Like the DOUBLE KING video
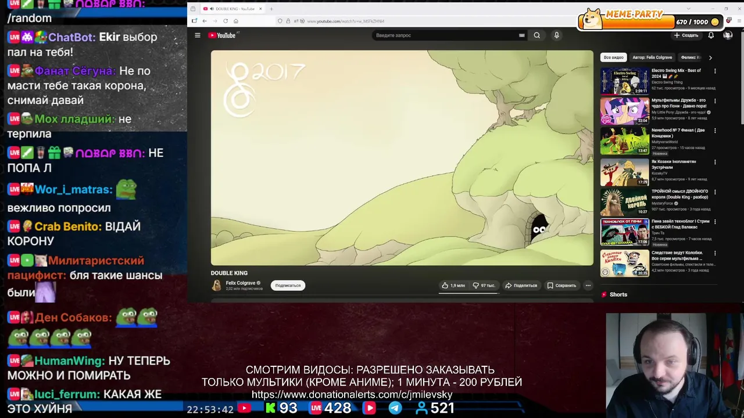744x418 pixels. pos(453,286)
